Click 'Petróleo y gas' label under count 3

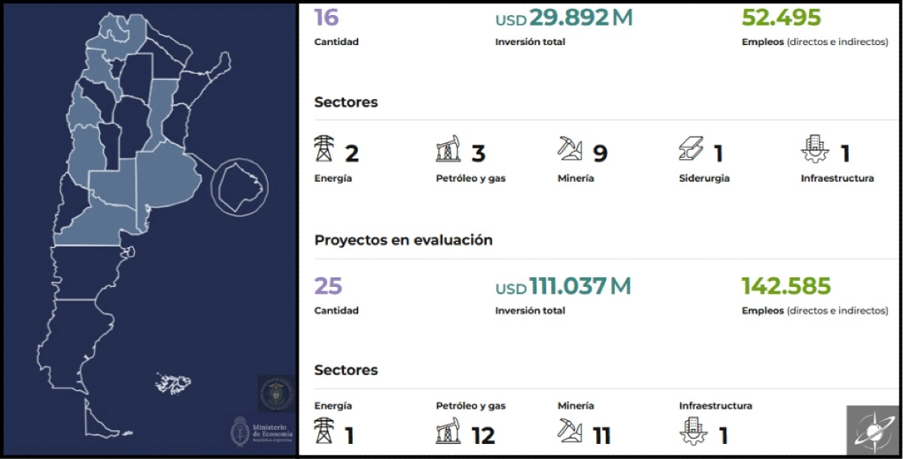click(471, 179)
